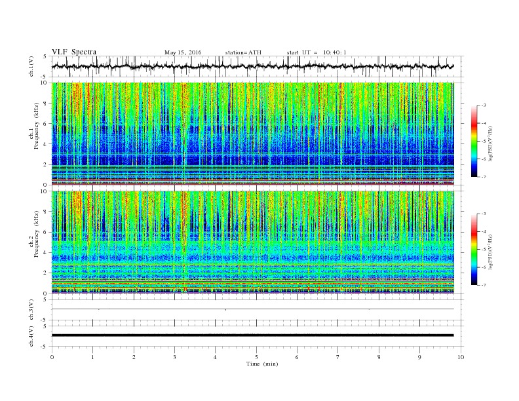Click the ch.2 color bar "log(PSD)(V²/Hz)" label
This screenshot has width=519, height=401.
pyautogui.click(x=490, y=252)
